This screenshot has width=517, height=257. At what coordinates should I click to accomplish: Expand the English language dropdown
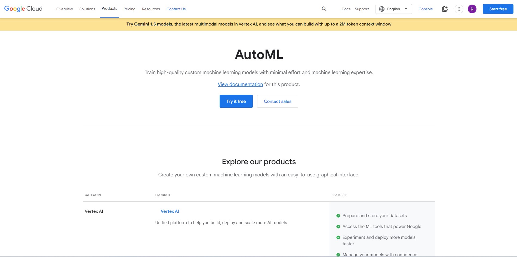coord(393,9)
